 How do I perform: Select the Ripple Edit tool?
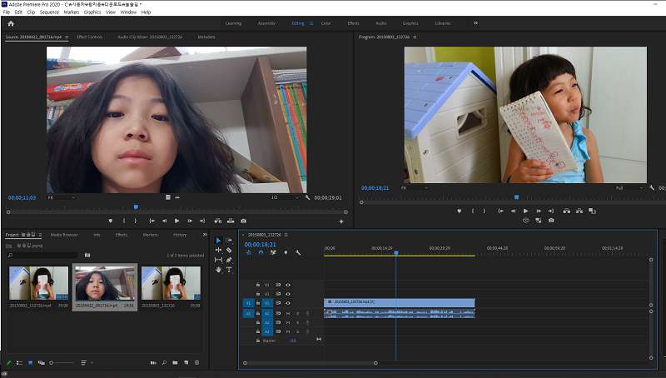pos(218,250)
